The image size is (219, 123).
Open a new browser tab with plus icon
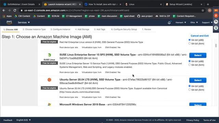(208, 4)
